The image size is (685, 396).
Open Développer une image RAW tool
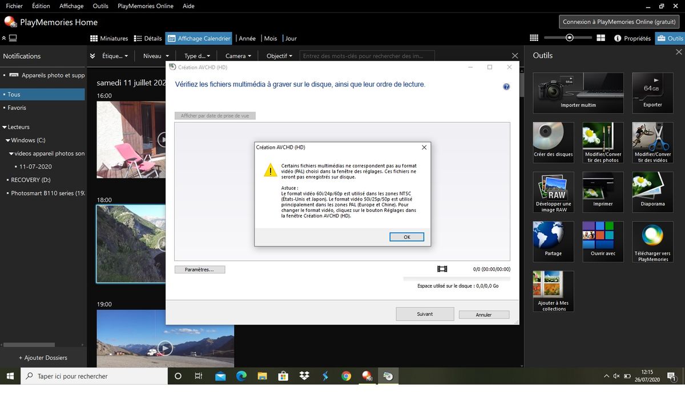553,192
